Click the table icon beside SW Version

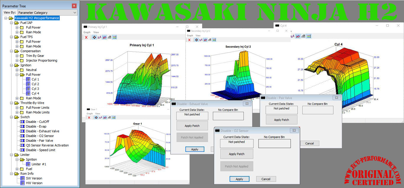tap(22, 178)
